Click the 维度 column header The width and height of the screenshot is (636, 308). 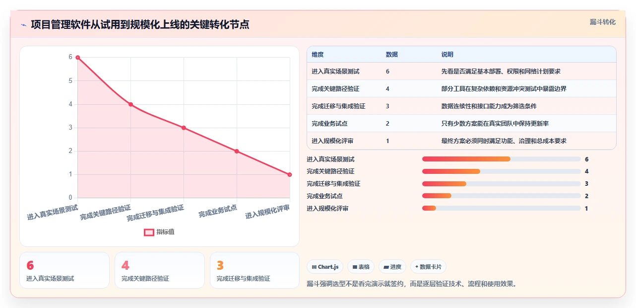click(x=318, y=55)
